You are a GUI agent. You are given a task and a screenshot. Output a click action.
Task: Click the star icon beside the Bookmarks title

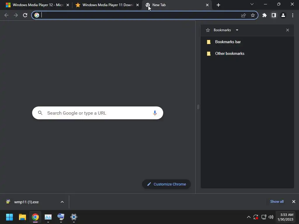point(208,30)
